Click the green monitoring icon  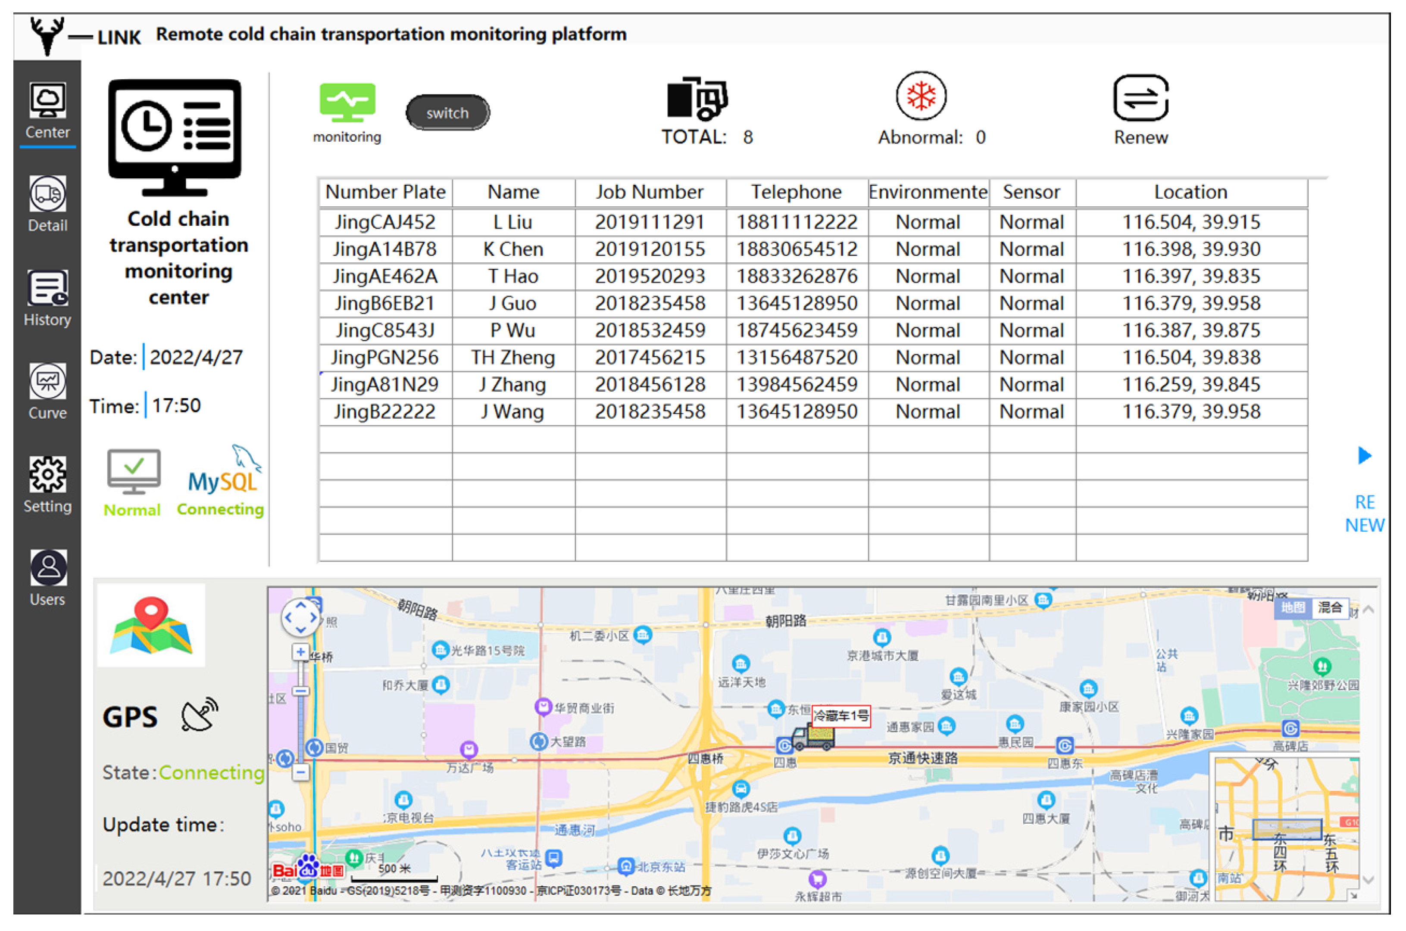pos(347,102)
